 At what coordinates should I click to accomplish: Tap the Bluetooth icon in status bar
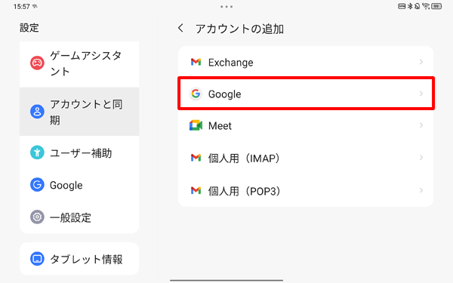pos(410,6)
